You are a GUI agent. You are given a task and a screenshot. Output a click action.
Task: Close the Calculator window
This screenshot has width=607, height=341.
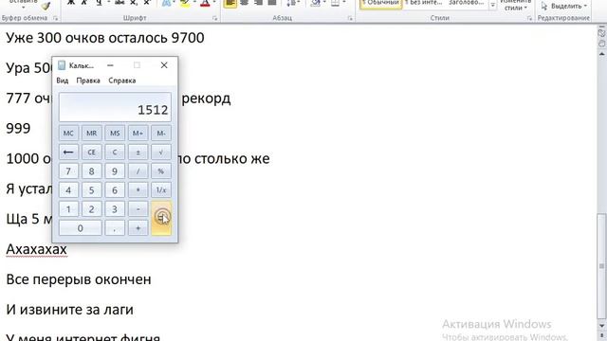point(164,65)
